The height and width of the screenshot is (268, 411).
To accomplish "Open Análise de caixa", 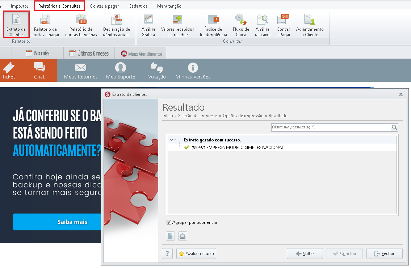I will [x=263, y=25].
